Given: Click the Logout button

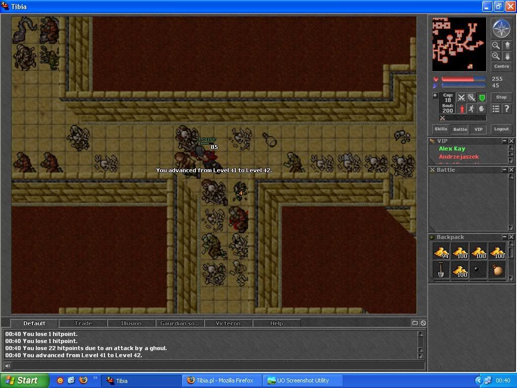Looking at the screenshot, I should pos(501,129).
